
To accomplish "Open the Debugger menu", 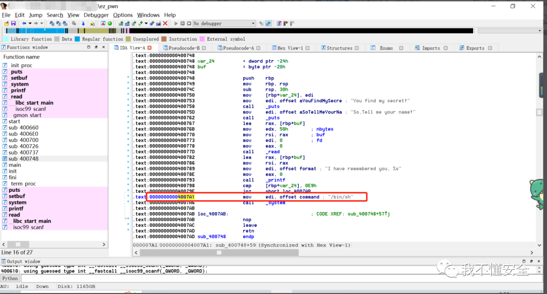I will coord(96,15).
